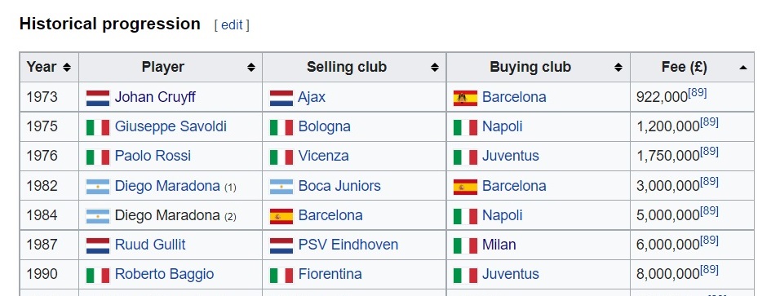Open Giuseppe Savoldi article link

point(171,126)
